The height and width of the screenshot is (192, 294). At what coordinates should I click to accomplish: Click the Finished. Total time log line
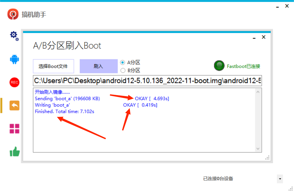pyautogui.click(x=64, y=112)
